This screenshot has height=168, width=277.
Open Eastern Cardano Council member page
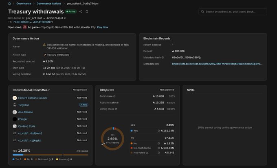pos(33,98)
